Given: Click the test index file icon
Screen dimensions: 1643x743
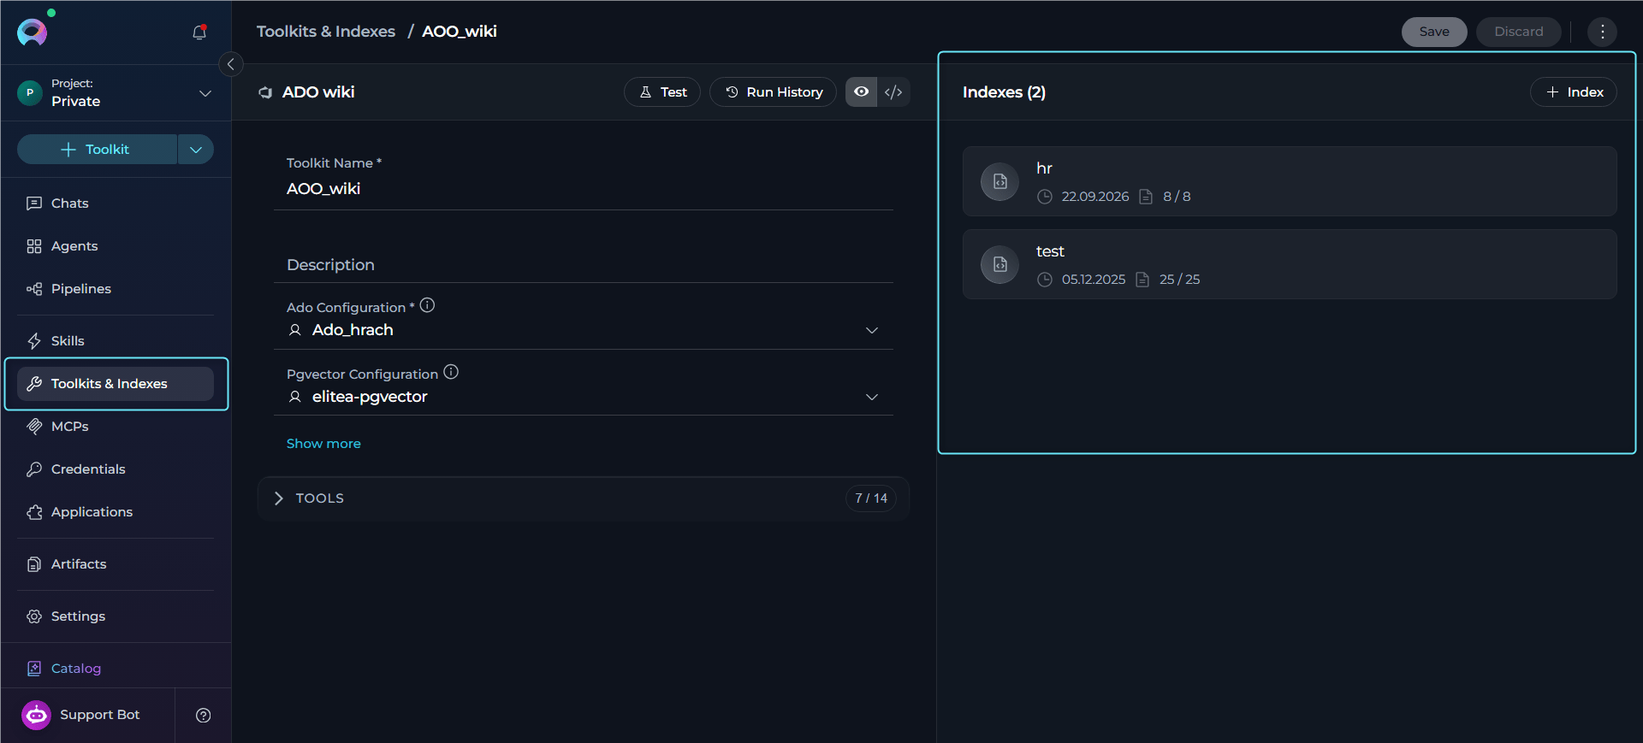Looking at the screenshot, I should pos(999,264).
